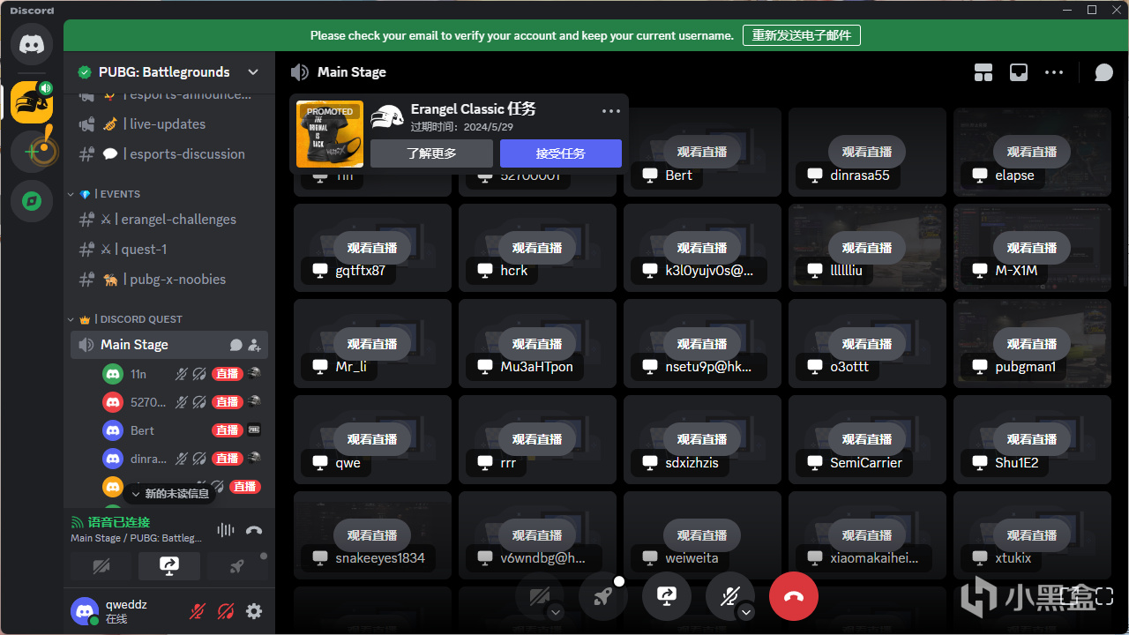
Task: Accept the Erangel Classic quest
Action: [561, 153]
